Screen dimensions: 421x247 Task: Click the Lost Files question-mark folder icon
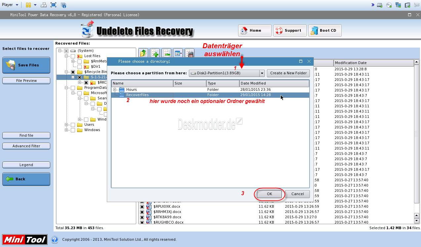tap(80, 56)
